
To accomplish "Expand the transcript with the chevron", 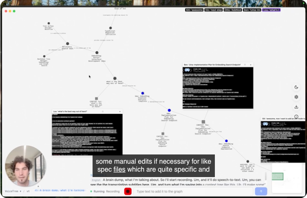I will 265,184.
